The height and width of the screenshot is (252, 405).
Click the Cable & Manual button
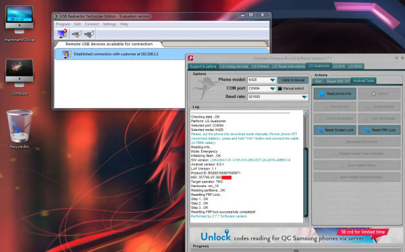(293, 80)
